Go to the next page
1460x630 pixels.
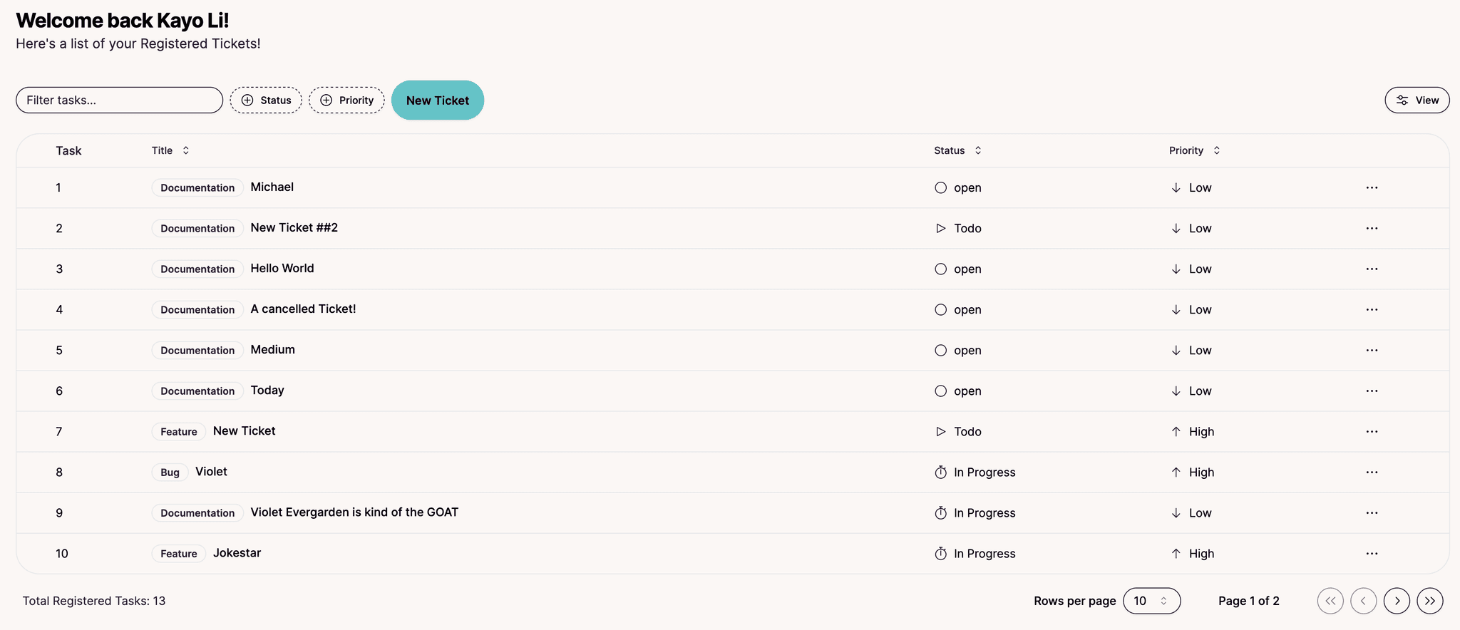(x=1397, y=601)
